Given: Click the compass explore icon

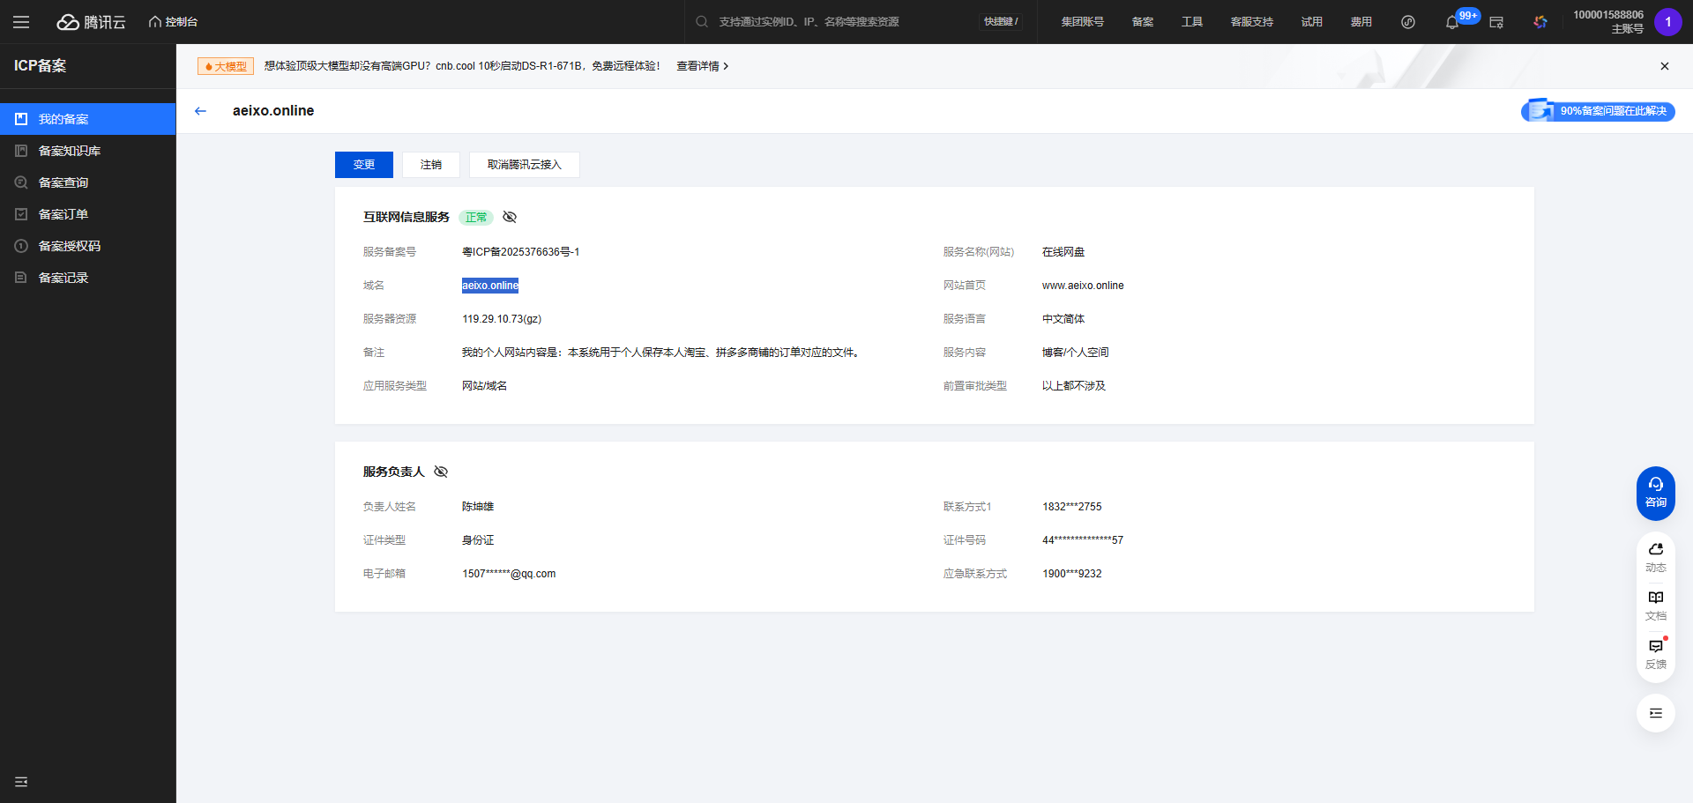Looking at the screenshot, I should (x=1408, y=22).
